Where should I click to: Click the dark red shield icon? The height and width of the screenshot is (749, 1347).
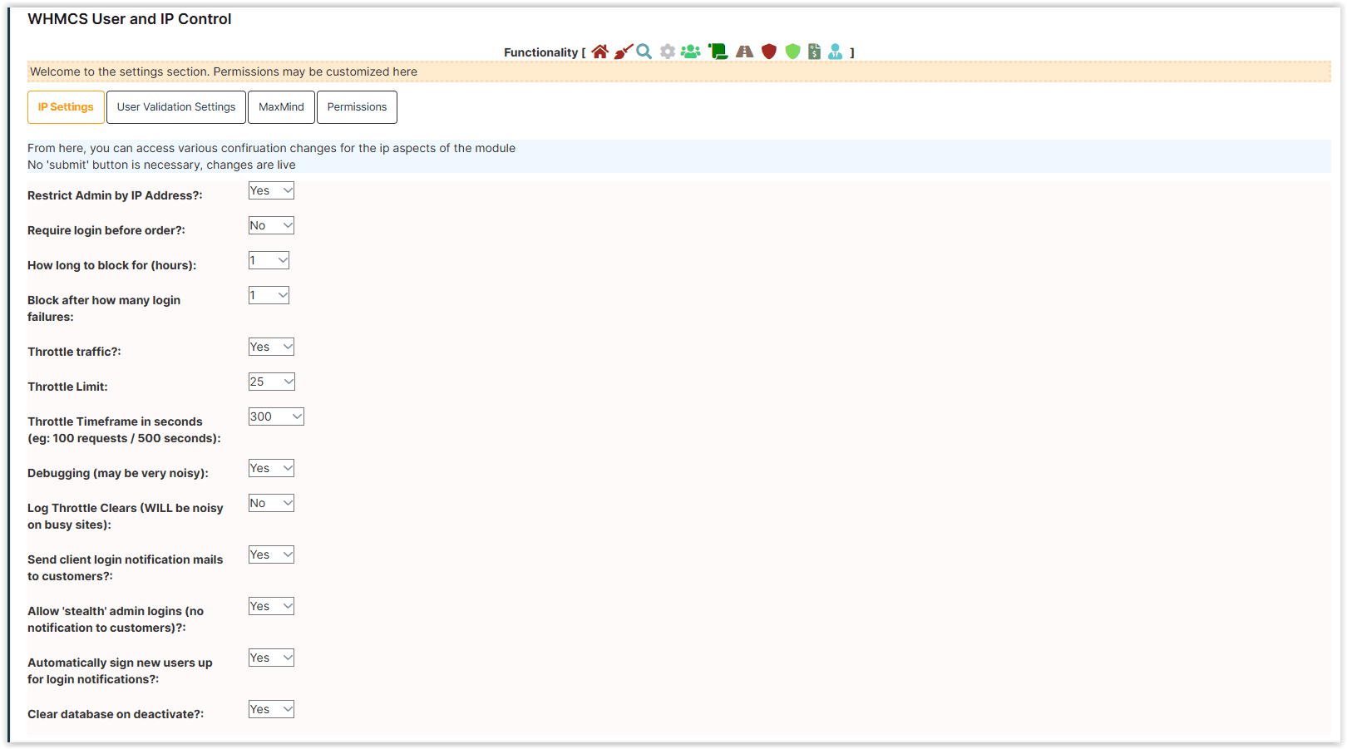[x=769, y=52]
